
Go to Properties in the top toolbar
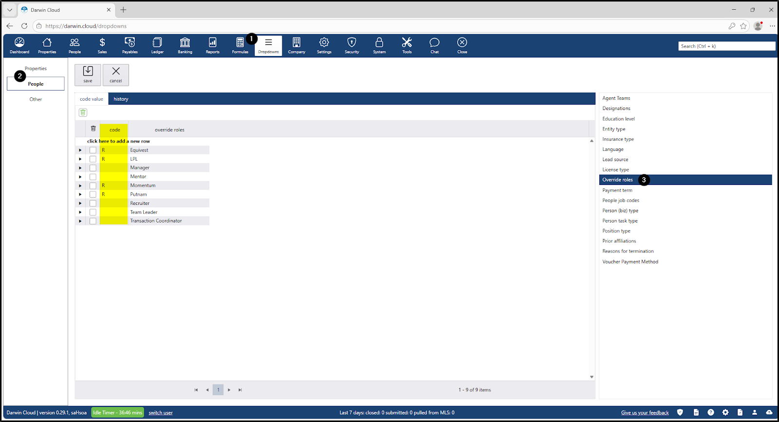pyautogui.click(x=47, y=45)
